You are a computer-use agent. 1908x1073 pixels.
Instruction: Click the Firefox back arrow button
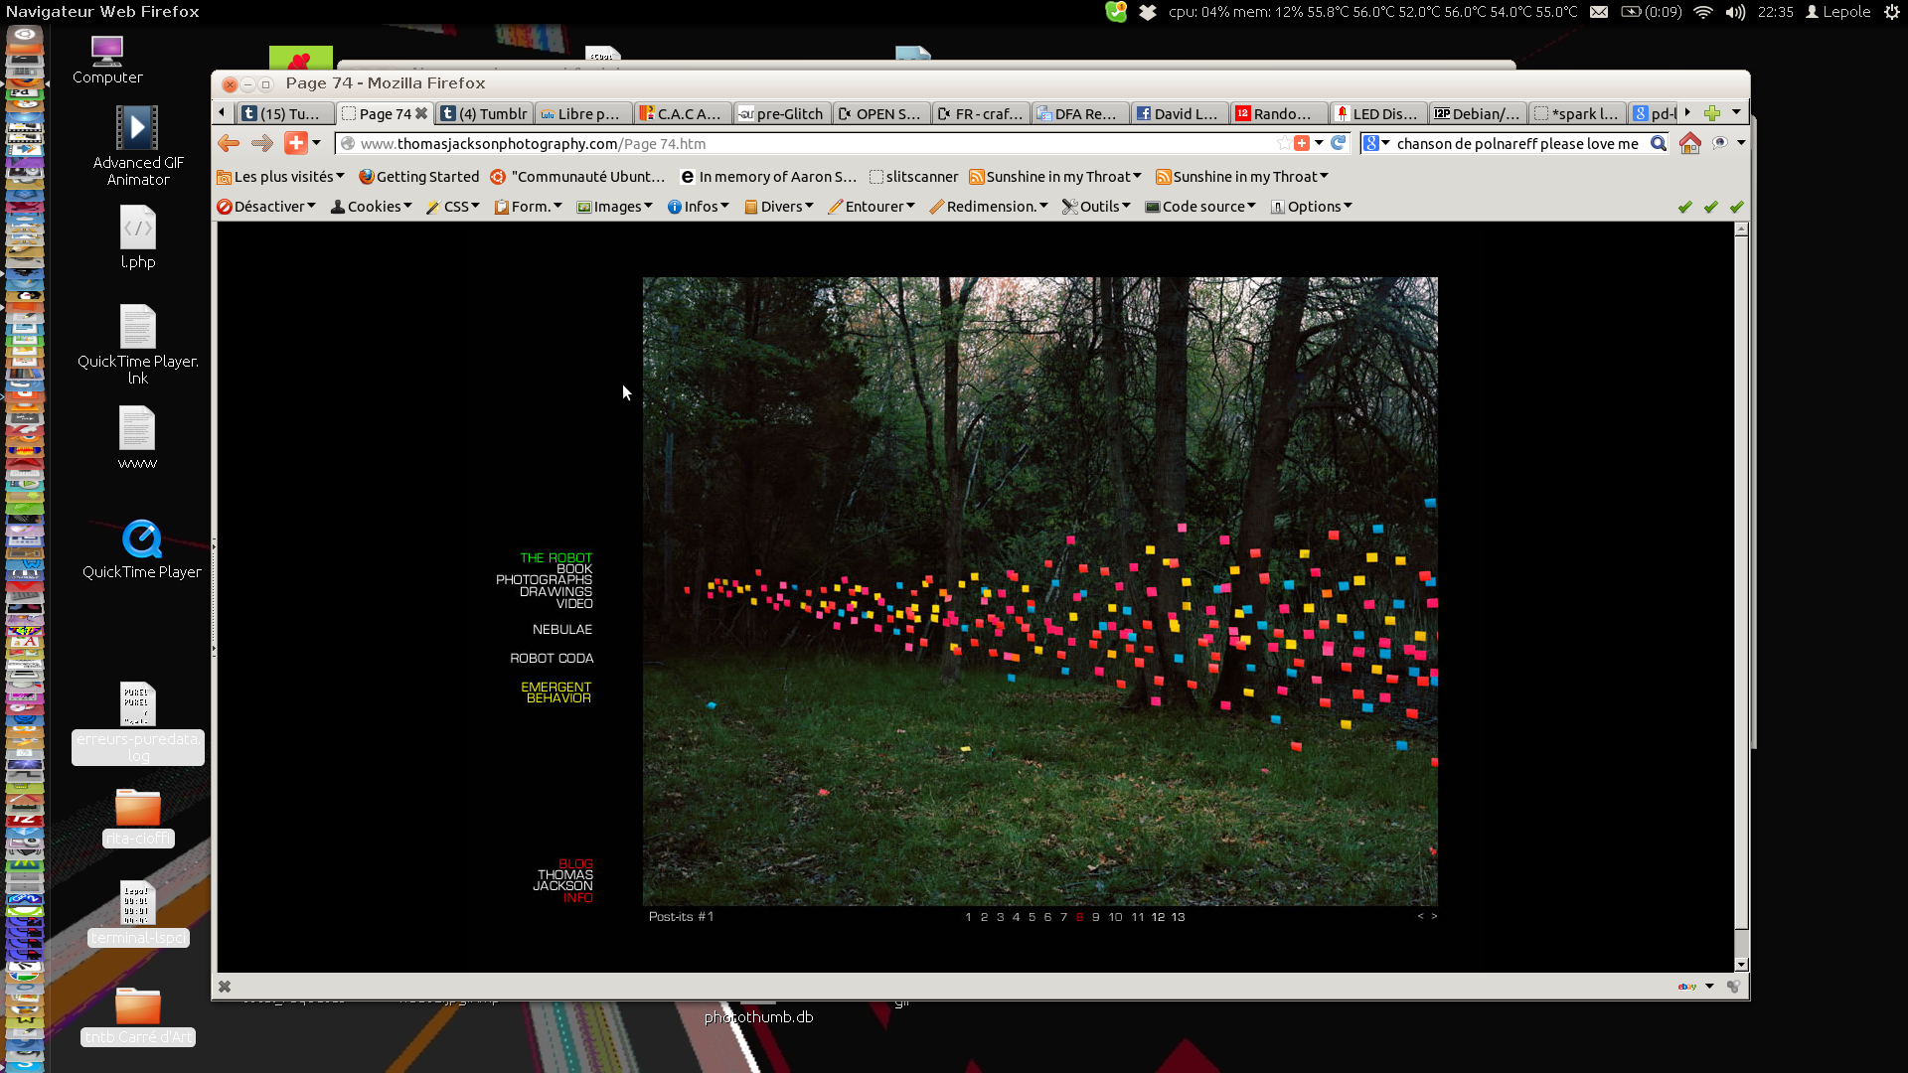[x=229, y=143]
